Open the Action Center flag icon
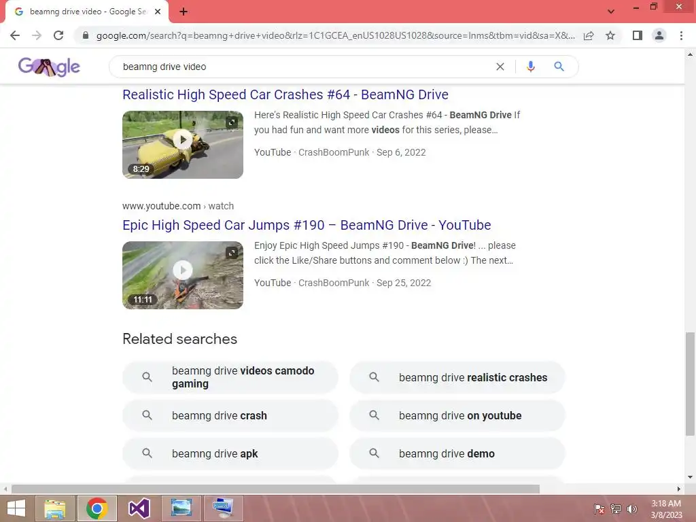This screenshot has width=696, height=522. (599, 509)
